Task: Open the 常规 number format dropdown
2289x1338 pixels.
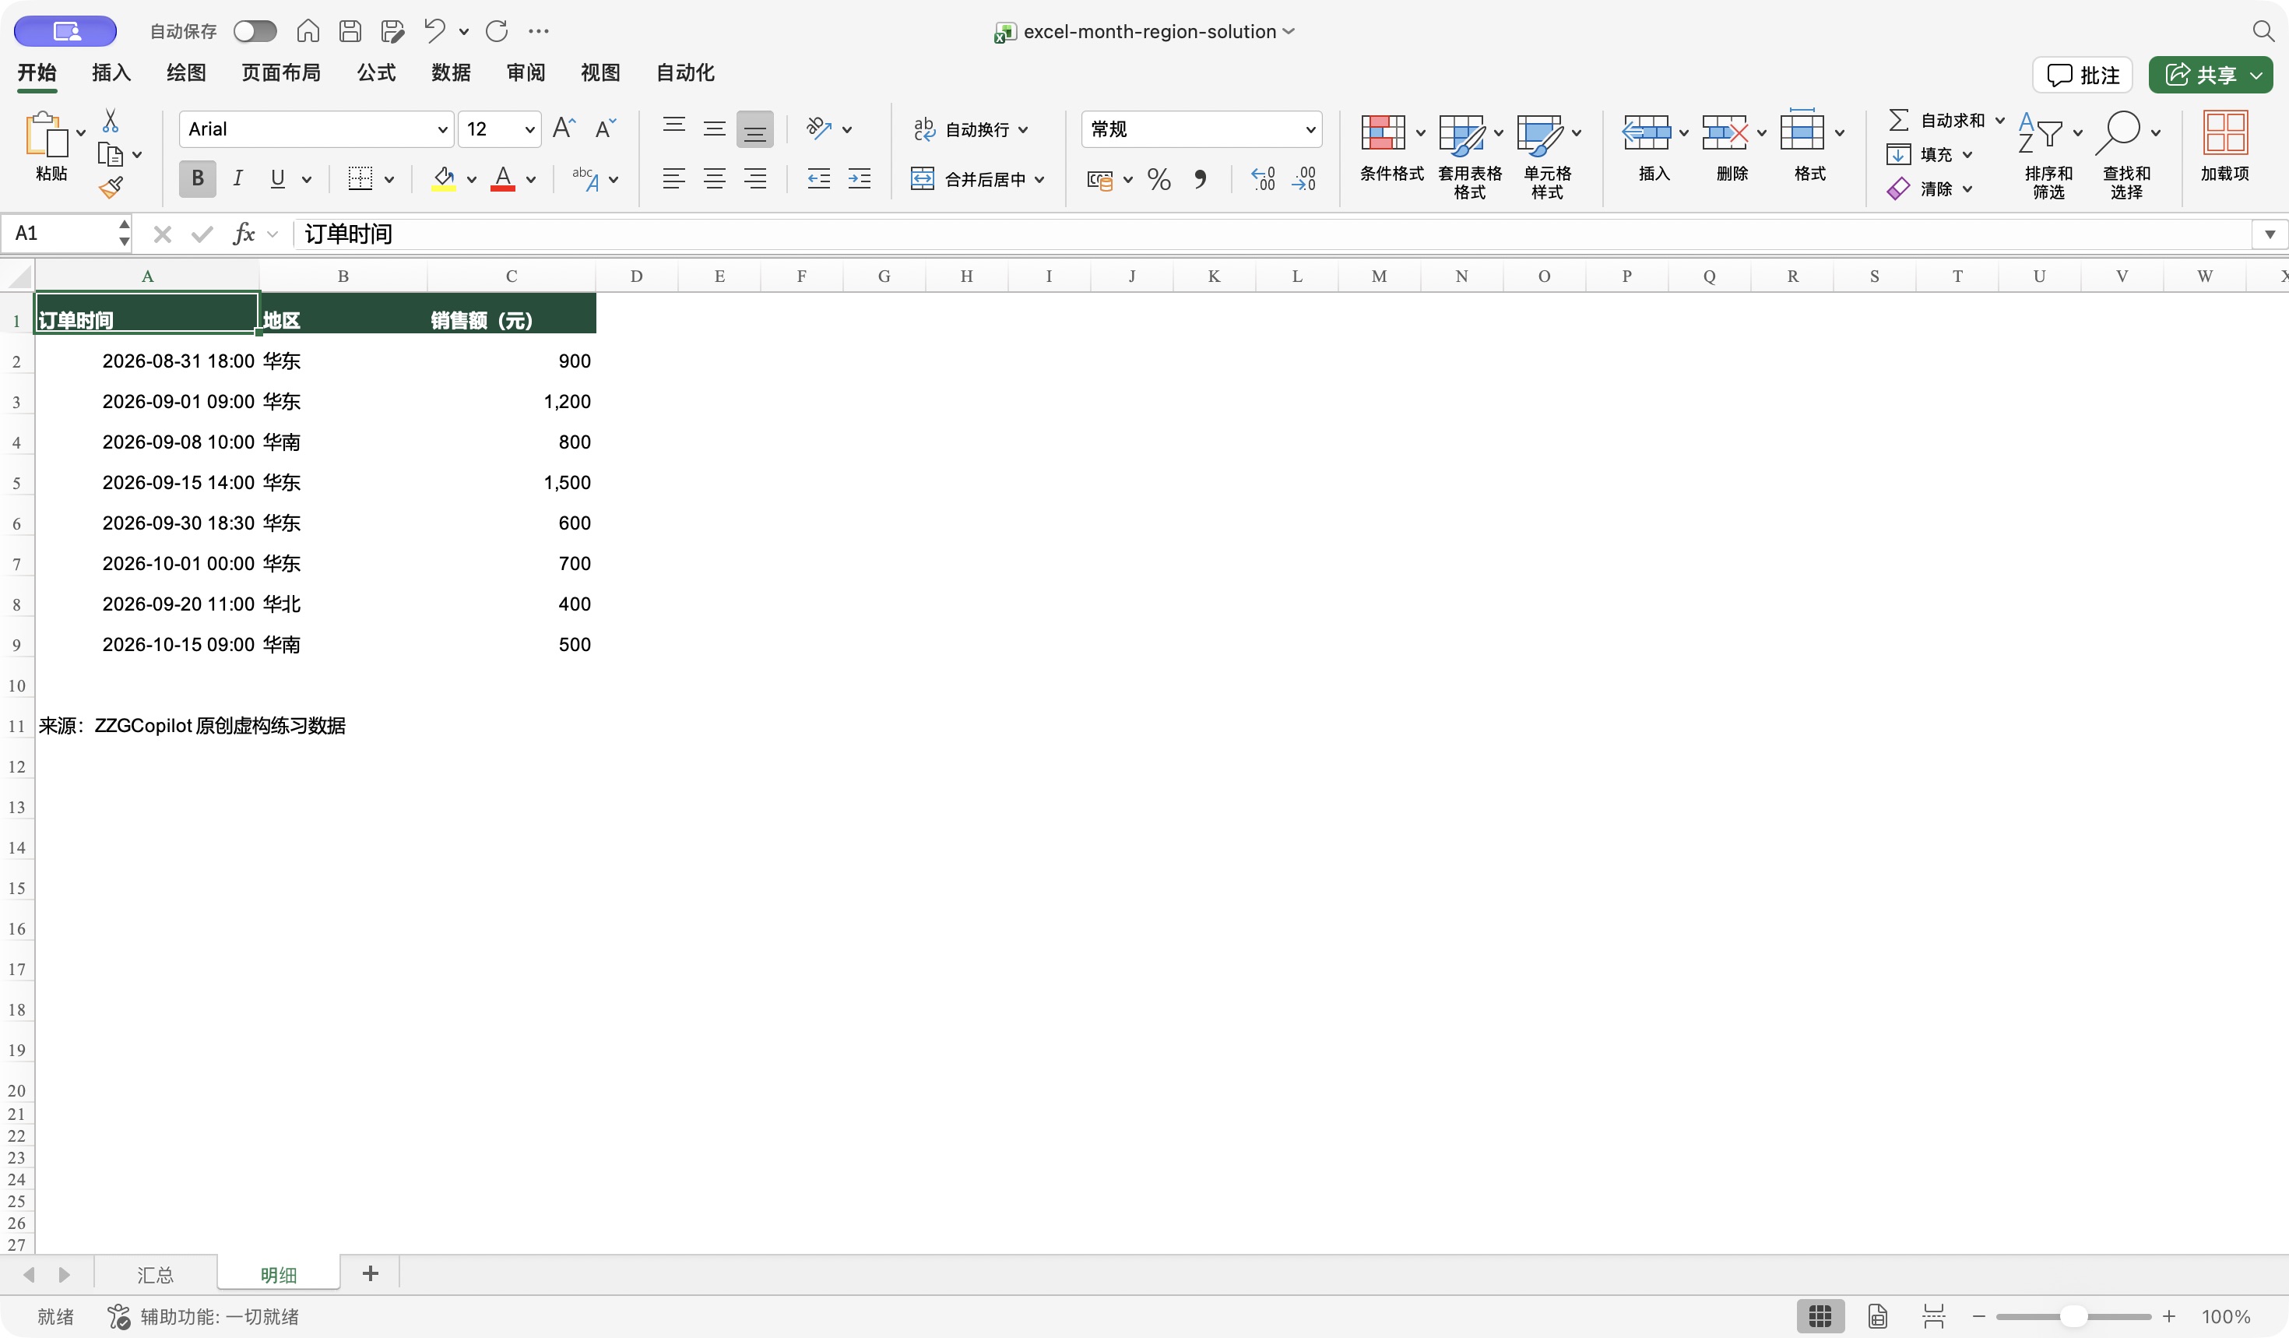Action: 1311,129
